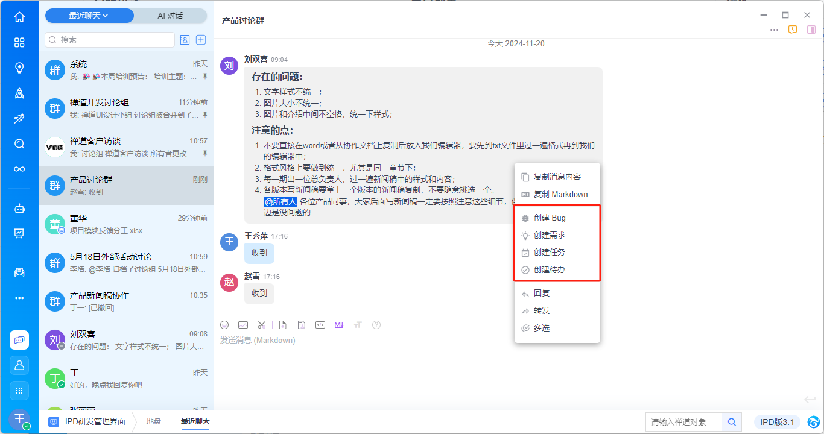Click the send arrow icon
The height and width of the screenshot is (434, 824).
point(810,400)
